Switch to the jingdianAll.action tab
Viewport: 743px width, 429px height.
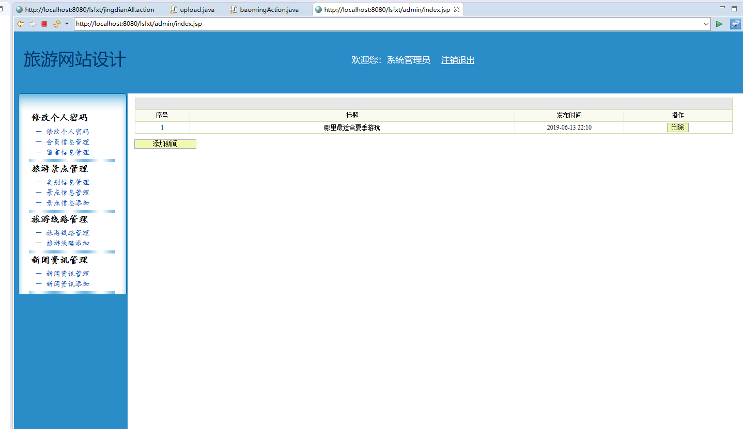click(85, 9)
